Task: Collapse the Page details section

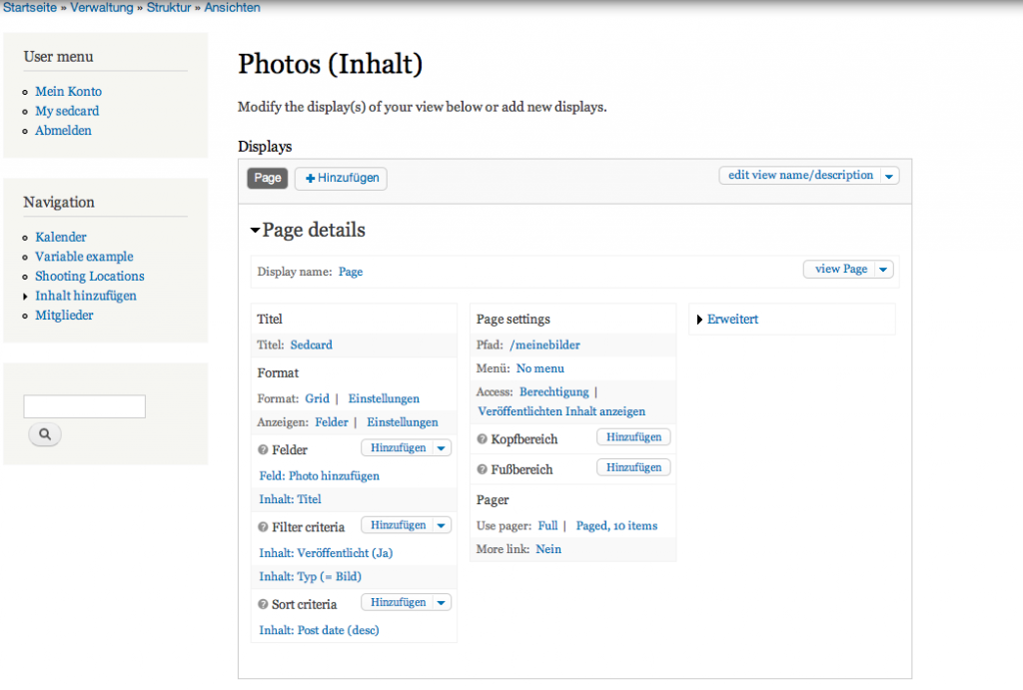Action: [256, 231]
